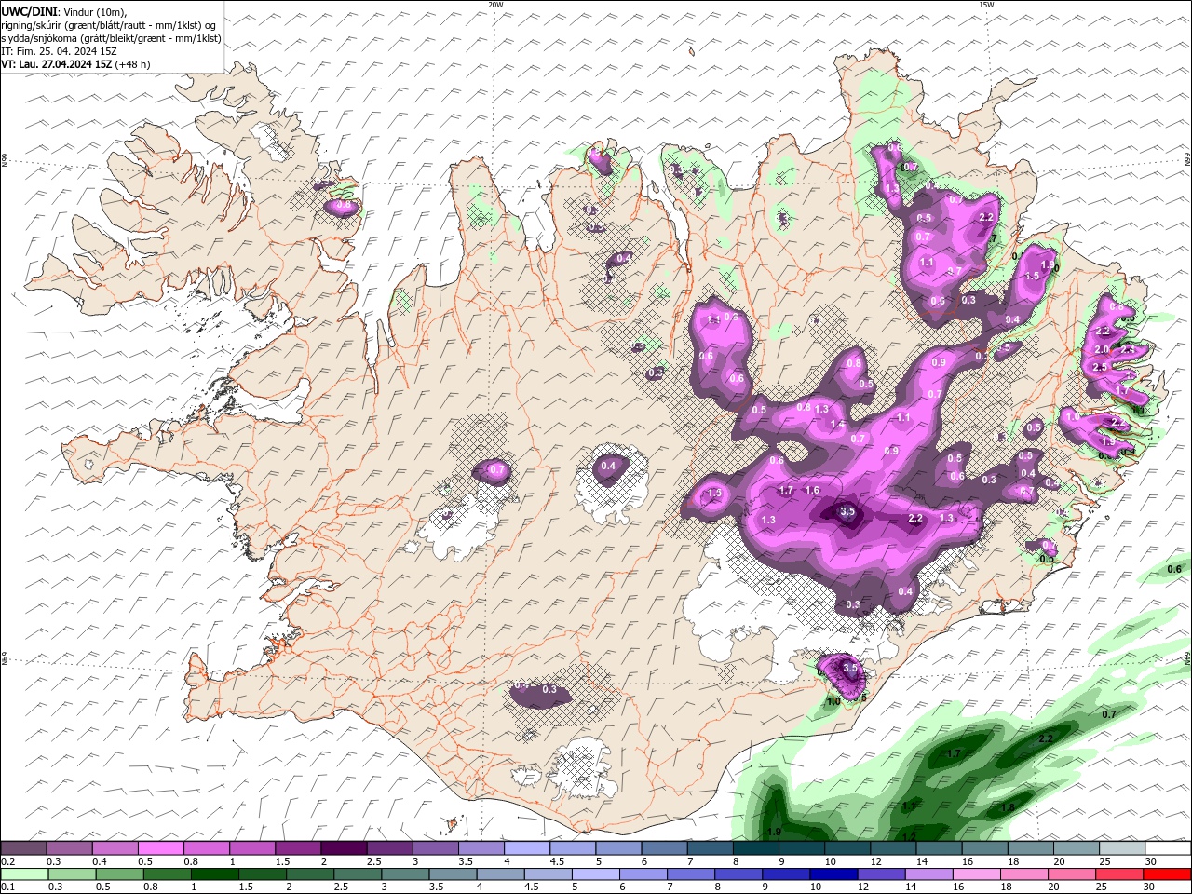Click the black 0.6 value off the east coast
The width and height of the screenshot is (1192, 894).
1174,569
